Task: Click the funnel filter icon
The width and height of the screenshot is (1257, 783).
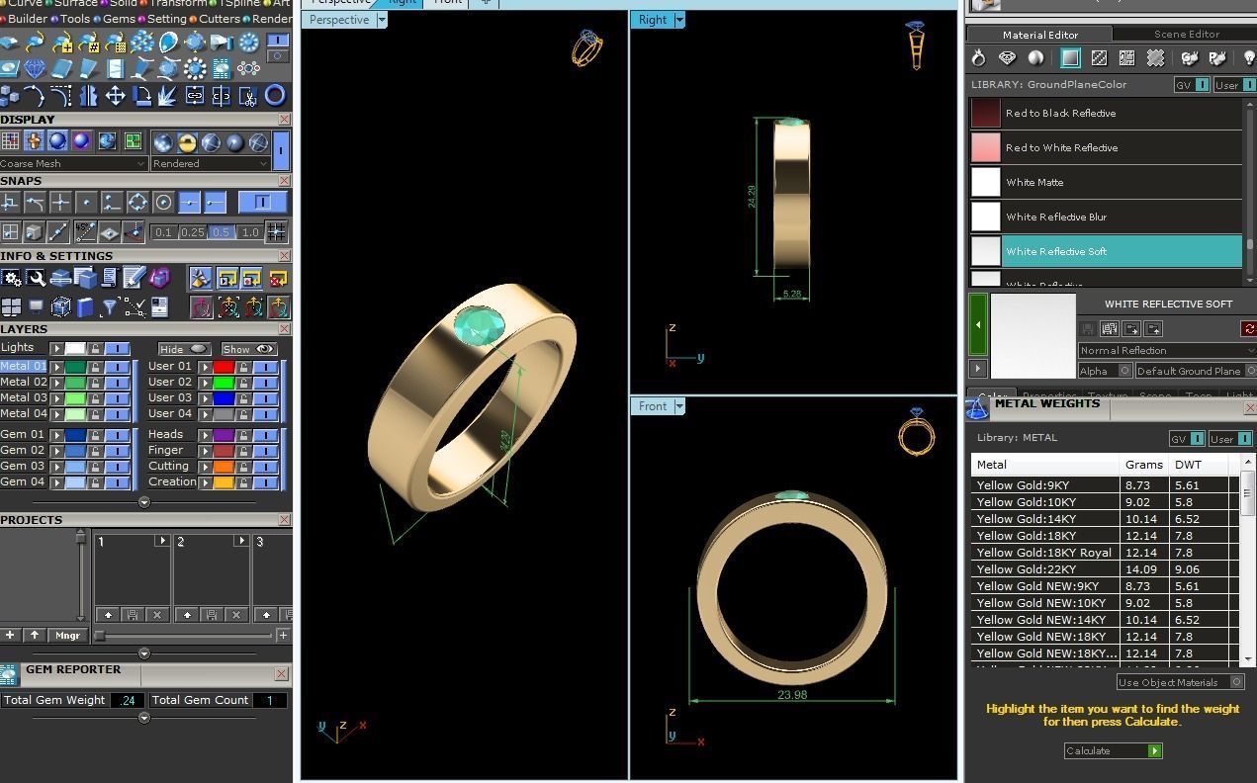Action: tap(110, 307)
